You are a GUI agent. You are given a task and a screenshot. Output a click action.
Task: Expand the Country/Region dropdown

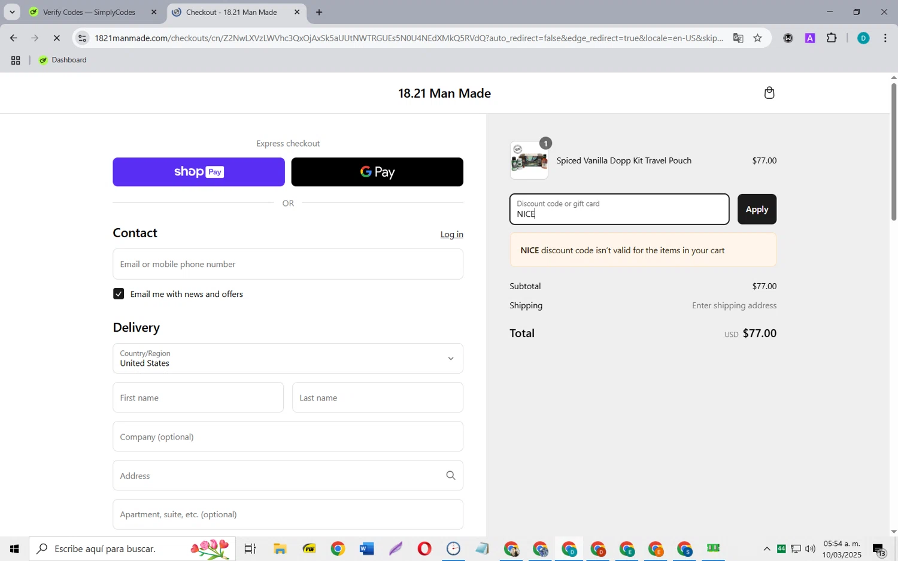click(288, 358)
